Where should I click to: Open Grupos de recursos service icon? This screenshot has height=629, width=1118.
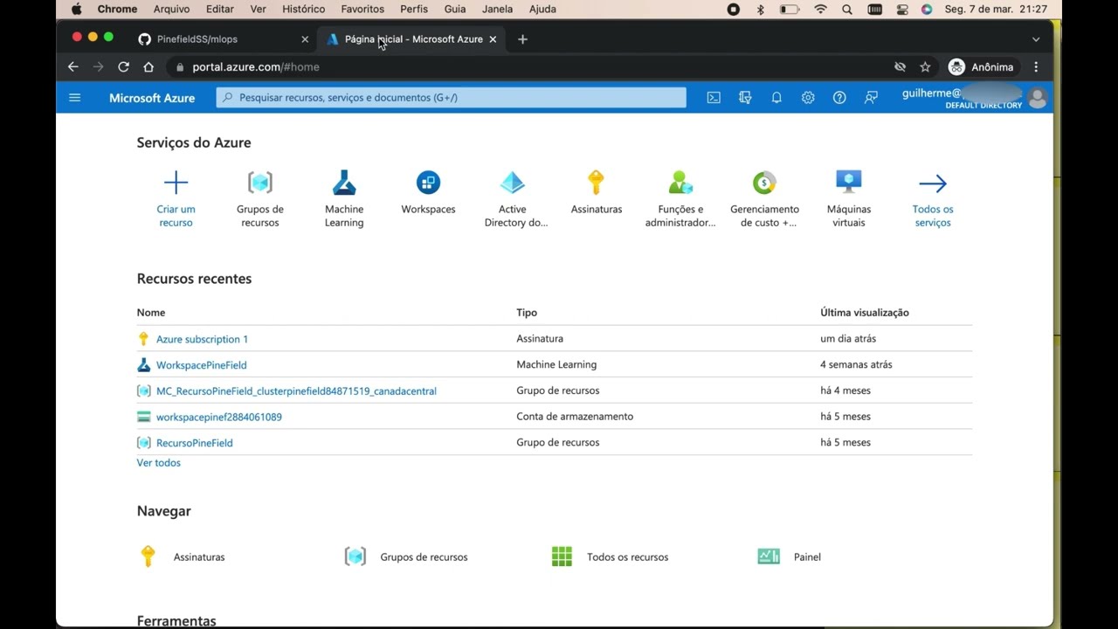pyautogui.click(x=260, y=183)
